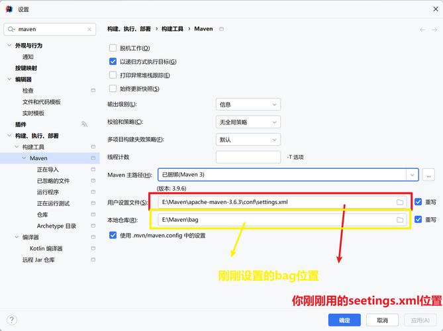
Task: Go back with the left arrow
Action: point(422,30)
